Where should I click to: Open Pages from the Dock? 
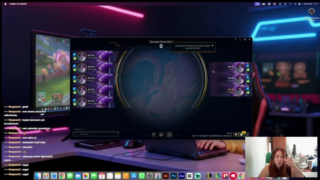[x=126, y=176]
